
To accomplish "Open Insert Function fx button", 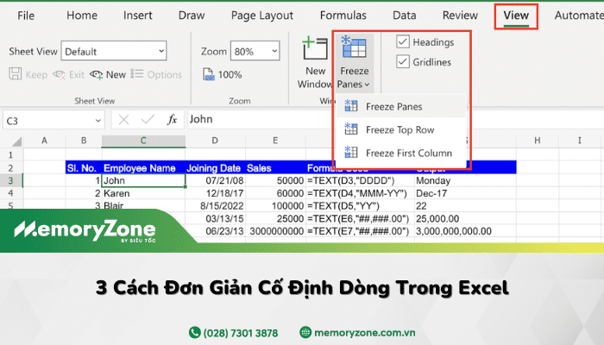I will click(x=172, y=120).
